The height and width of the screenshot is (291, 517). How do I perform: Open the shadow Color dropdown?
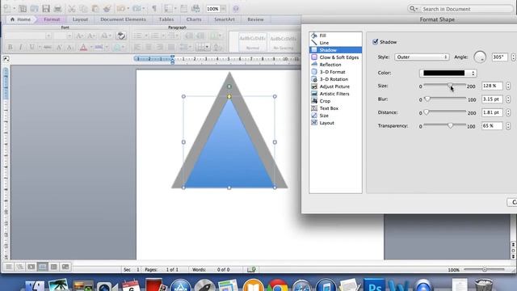coord(448,73)
